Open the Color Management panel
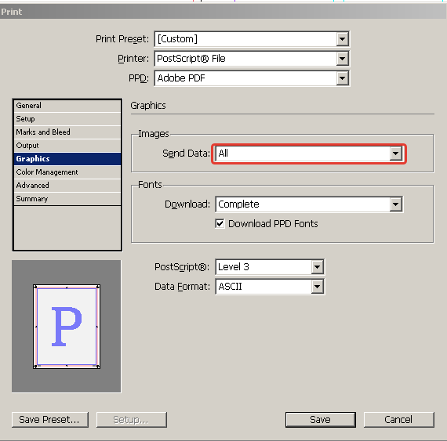Image resolution: width=447 pixels, height=441 pixels. tap(67, 172)
